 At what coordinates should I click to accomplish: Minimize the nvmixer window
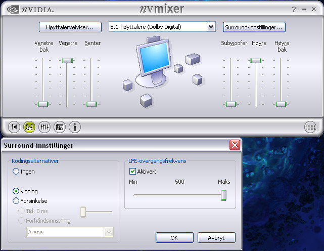pos(304,9)
